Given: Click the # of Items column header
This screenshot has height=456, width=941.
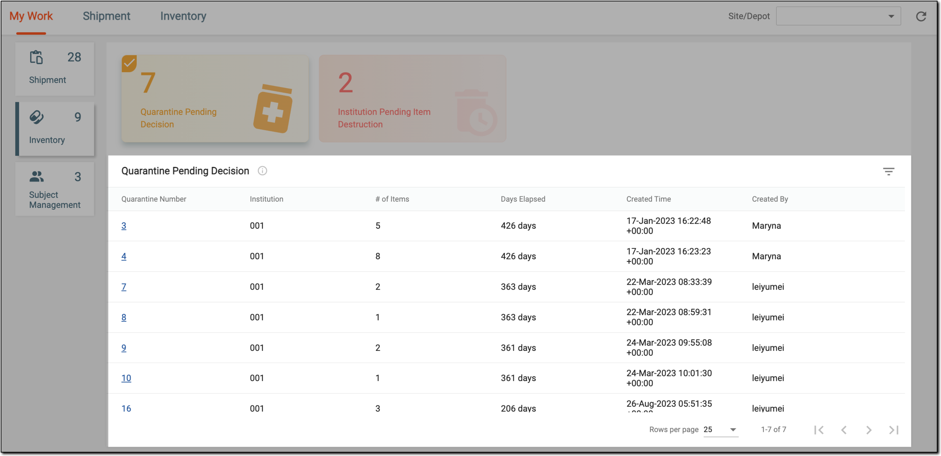Looking at the screenshot, I should click(392, 199).
